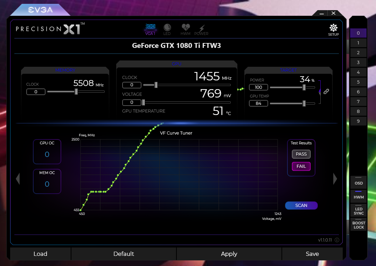Click the 1455 MHz GPU clock readout
376x266 pixels.
[x=213, y=77]
